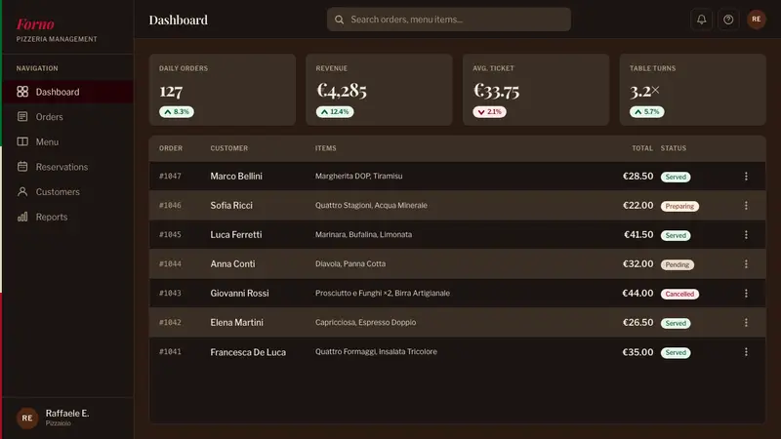The width and height of the screenshot is (781, 439).
Task: Click items Capricciosa, Espresso Doppio
Action: coord(365,322)
